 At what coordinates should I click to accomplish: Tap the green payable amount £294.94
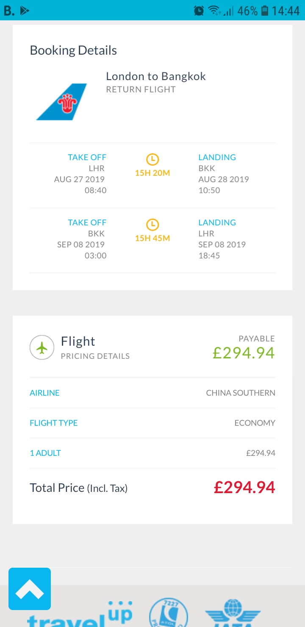[x=244, y=352]
